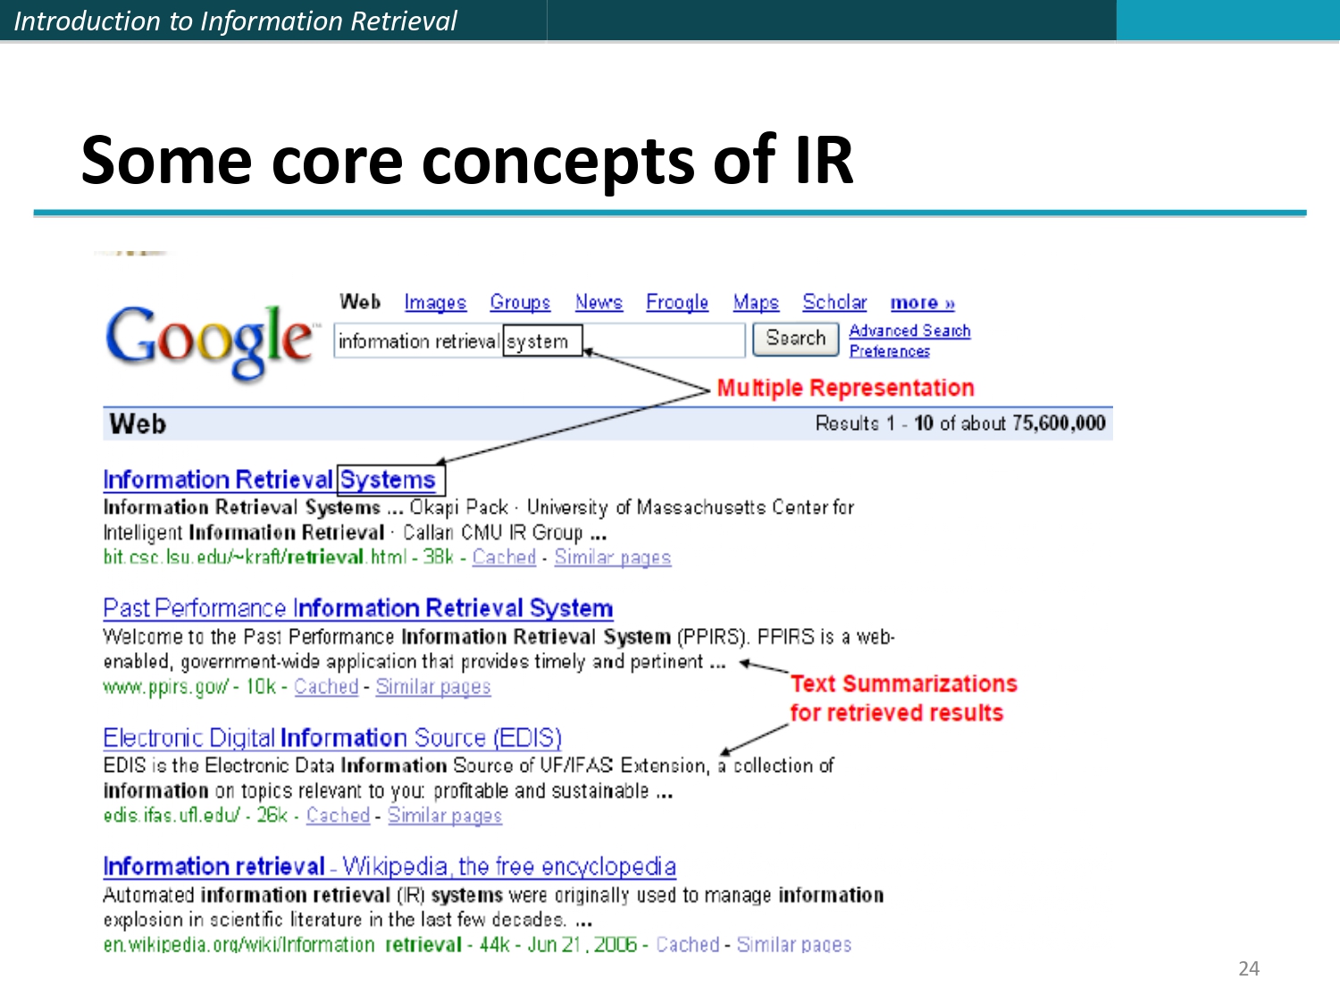Switch to the News search tab
This screenshot has height=1005, width=1340.
tap(599, 303)
